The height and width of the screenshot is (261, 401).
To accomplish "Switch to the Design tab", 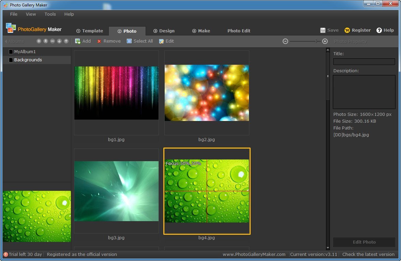I will (164, 31).
